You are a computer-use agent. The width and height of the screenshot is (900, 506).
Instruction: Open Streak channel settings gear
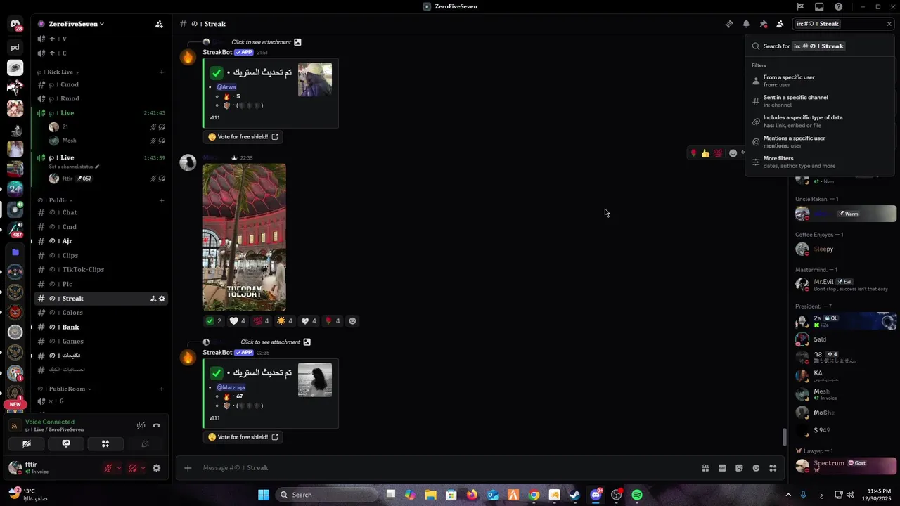point(162,299)
